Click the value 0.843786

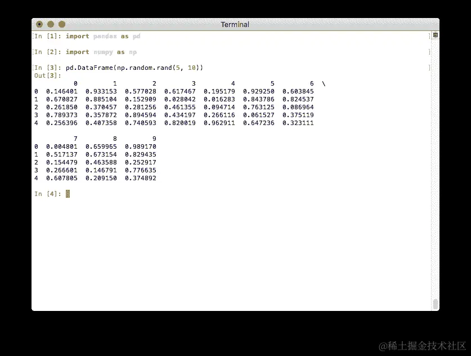click(x=258, y=99)
